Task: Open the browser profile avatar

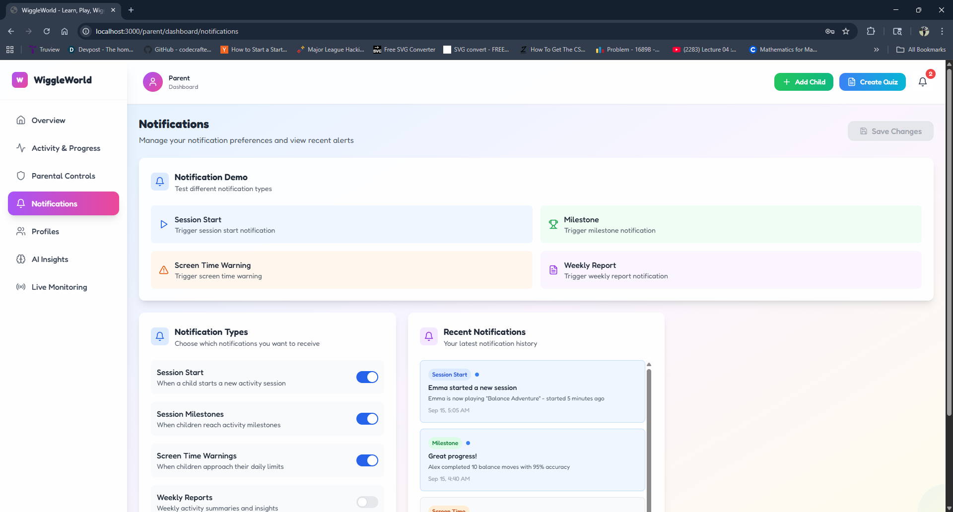Action: [x=924, y=31]
